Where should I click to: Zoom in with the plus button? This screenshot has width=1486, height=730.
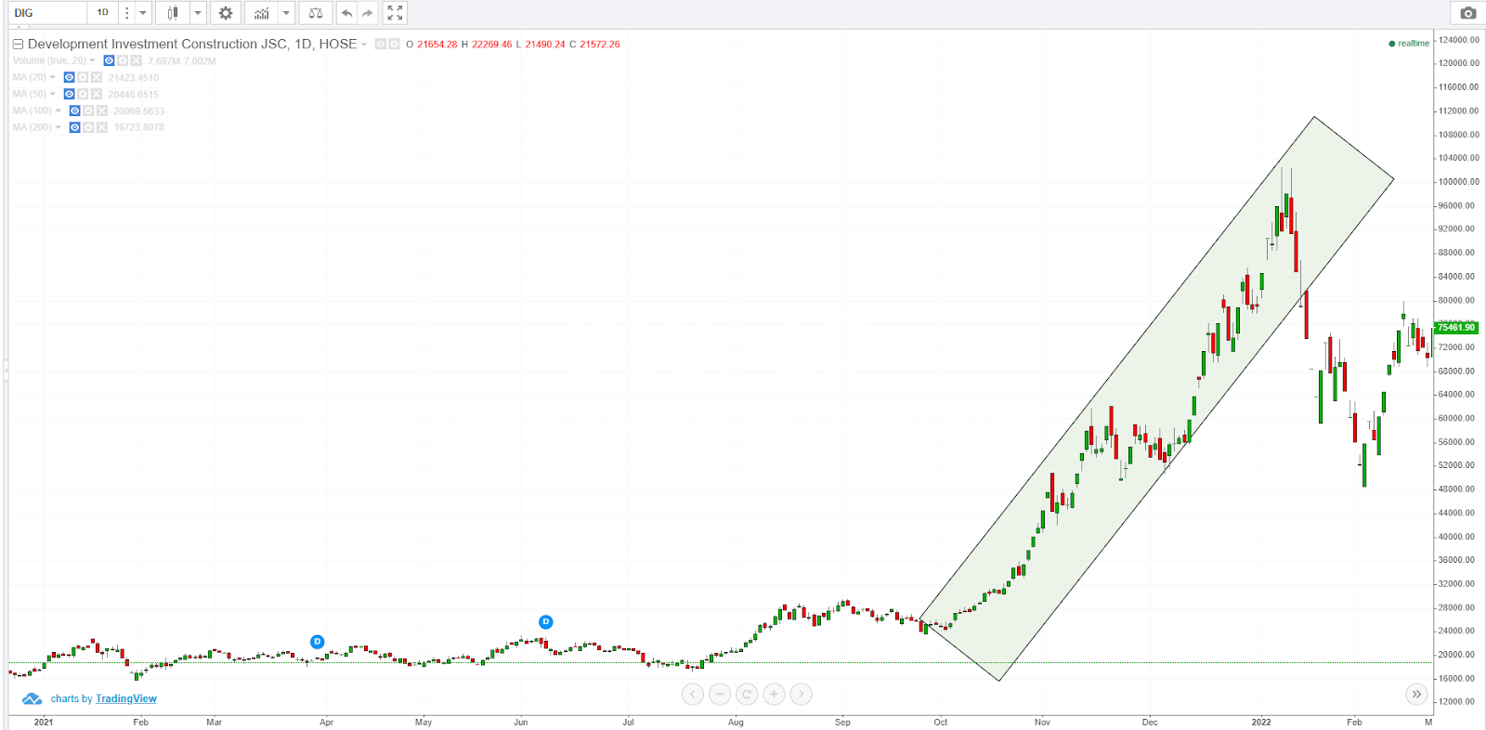click(774, 694)
